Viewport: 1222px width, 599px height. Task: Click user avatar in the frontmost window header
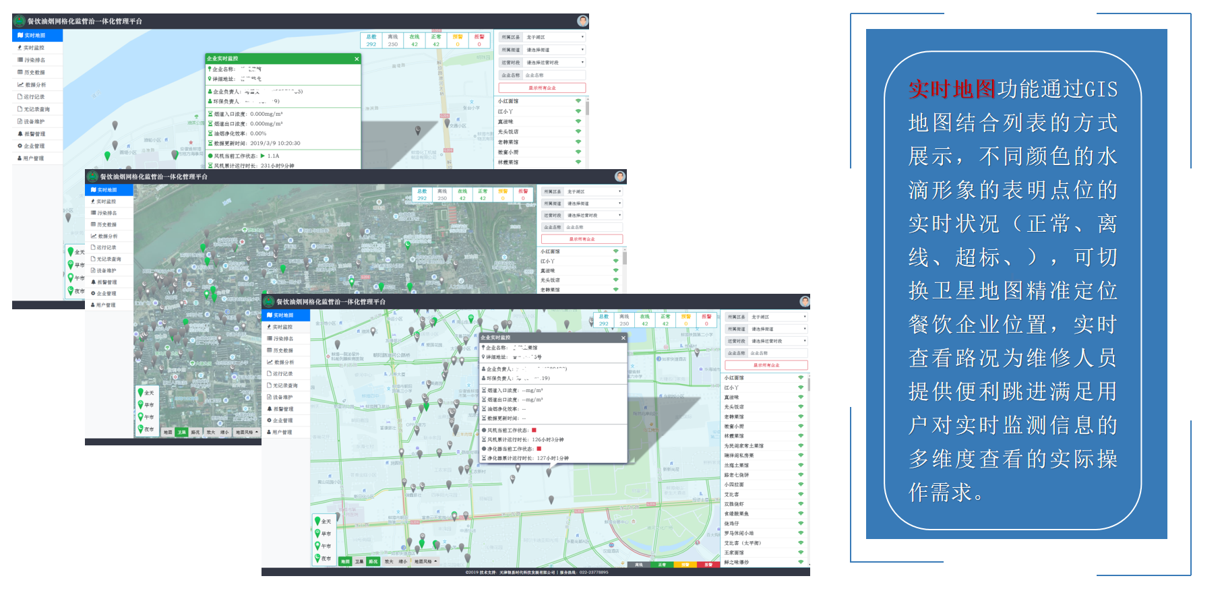(x=804, y=301)
